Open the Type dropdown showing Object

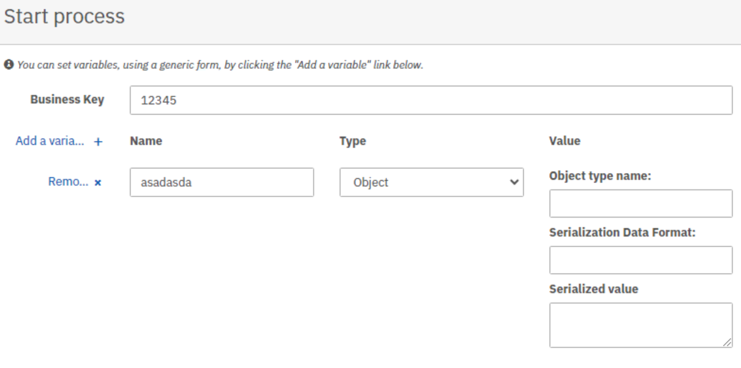(432, 182)
